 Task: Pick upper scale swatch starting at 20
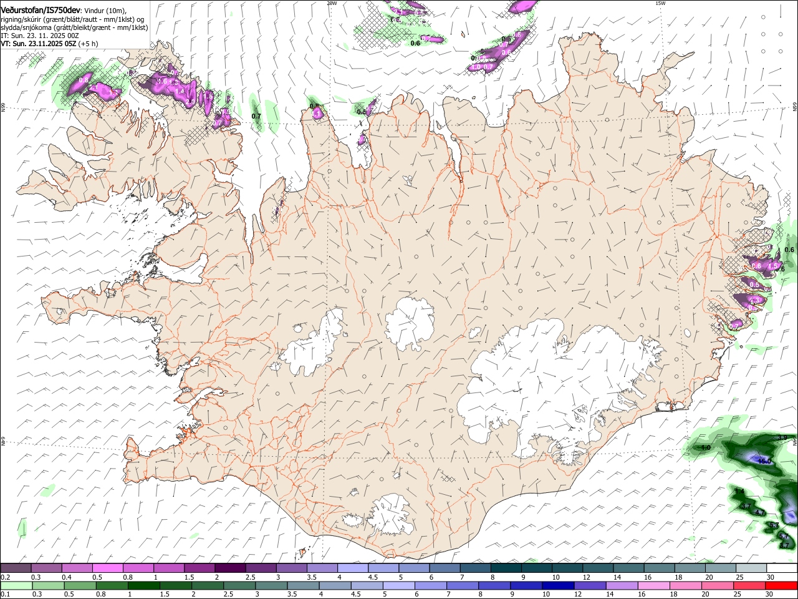721,568
